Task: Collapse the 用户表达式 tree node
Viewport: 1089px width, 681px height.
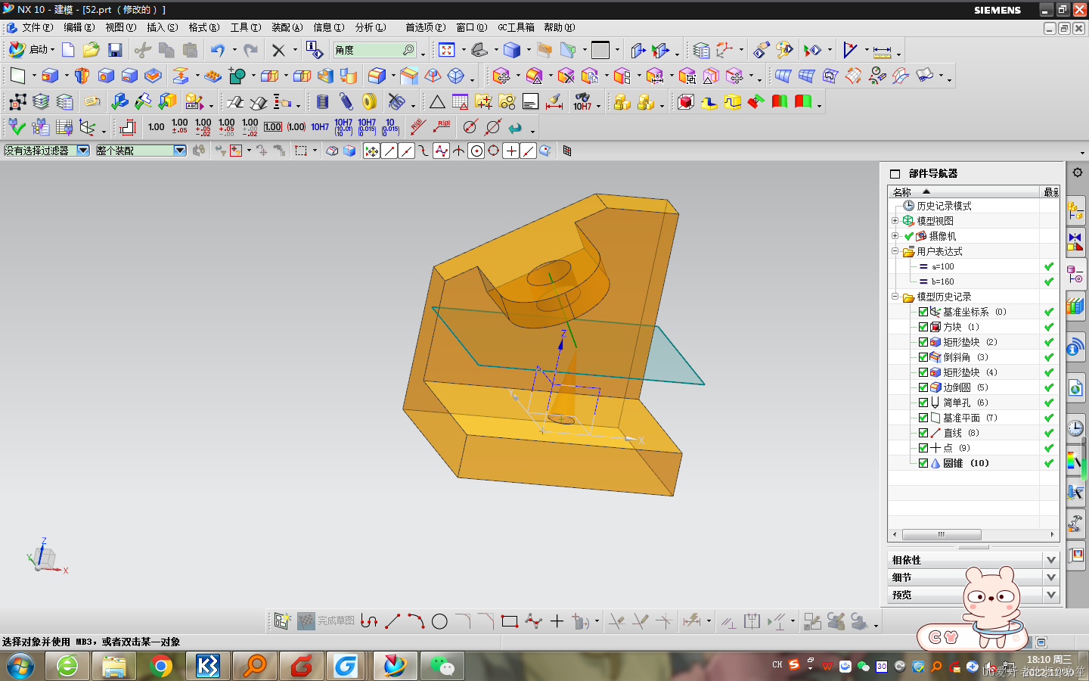Action: pyautogui.click(x=895, y=251)
